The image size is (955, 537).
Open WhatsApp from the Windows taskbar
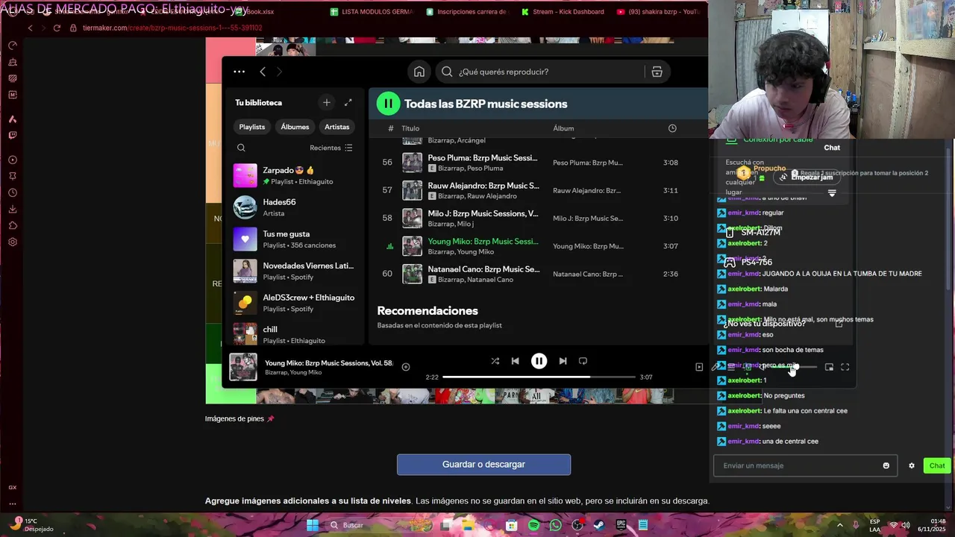[555, 525]
